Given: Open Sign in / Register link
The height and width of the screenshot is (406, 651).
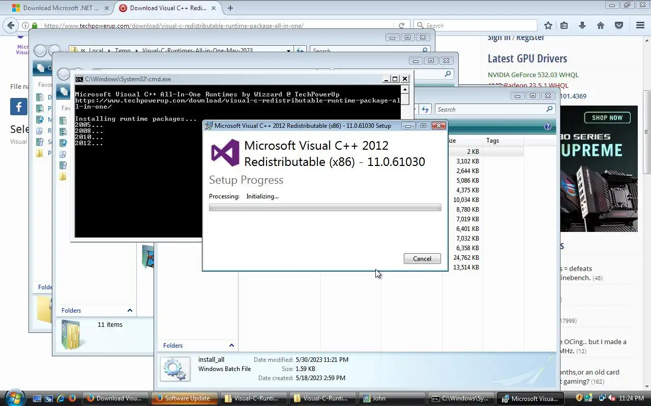Looking at the screenshot, I should pos(516,38).
